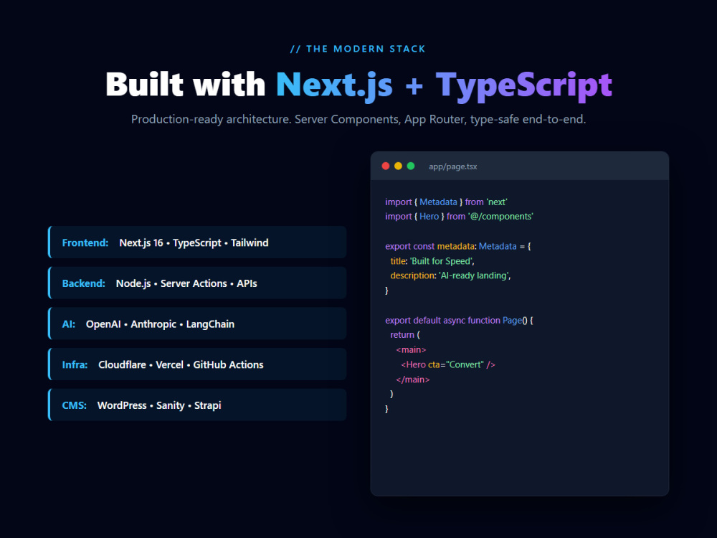Click the 'Production-ready architecture' subtitle
717x538 pixels.
click(x=358, y=119)
